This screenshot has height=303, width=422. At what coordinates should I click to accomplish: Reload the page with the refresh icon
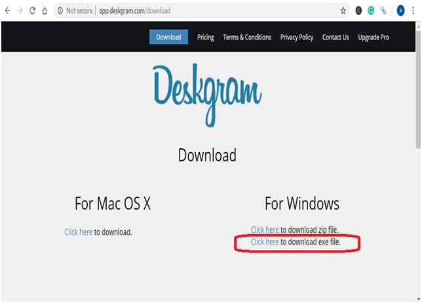32,10
